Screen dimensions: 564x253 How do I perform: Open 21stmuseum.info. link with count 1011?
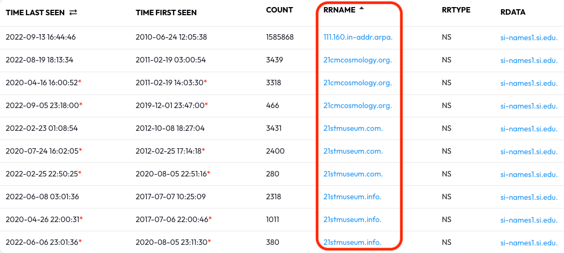point(352,219)
